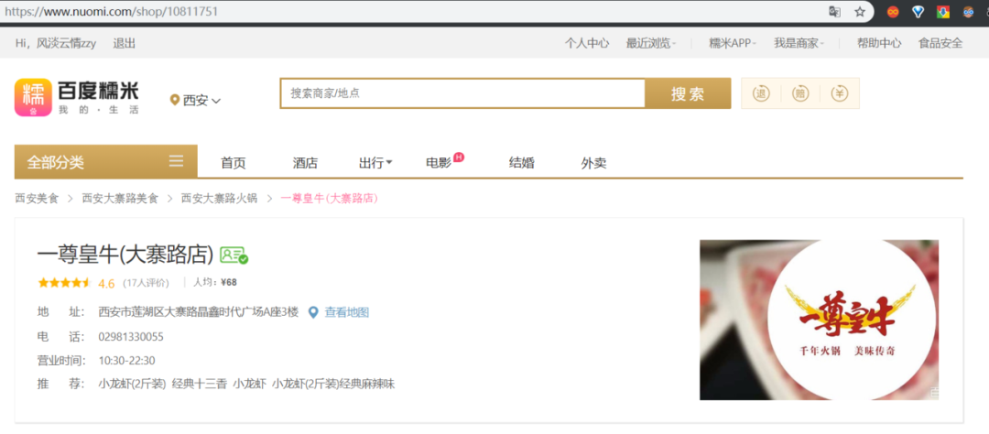
Task: Click the red infinity extension icon
Action: point(893,11)
